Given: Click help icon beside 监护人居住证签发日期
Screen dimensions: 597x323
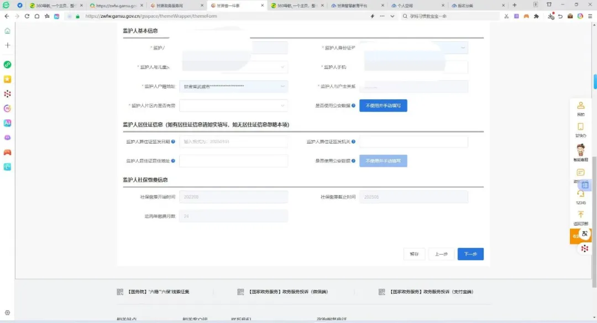Looking at the screenshot, I should pos(174,142).
